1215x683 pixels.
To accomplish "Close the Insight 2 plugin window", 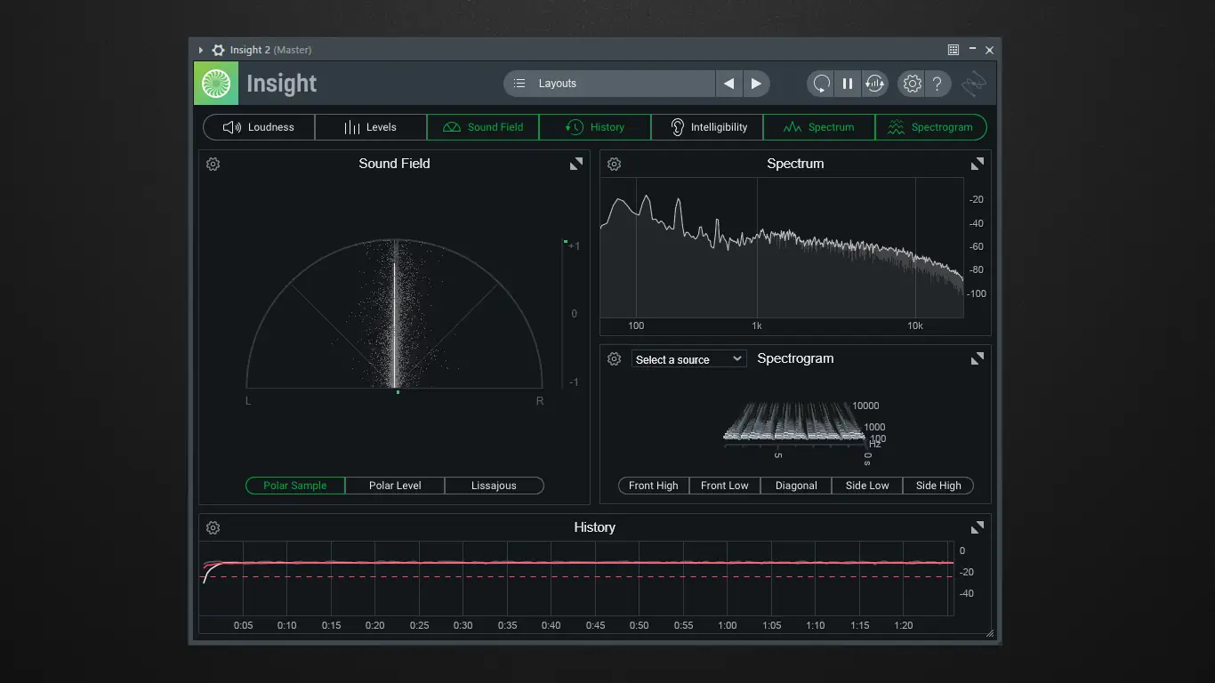I will (989, 50).
